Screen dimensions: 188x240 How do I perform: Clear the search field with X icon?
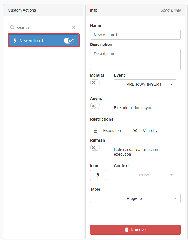(73, 27)
